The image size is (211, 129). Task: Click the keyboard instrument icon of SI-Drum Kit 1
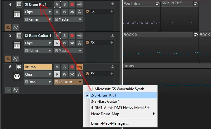pos(17,14)
